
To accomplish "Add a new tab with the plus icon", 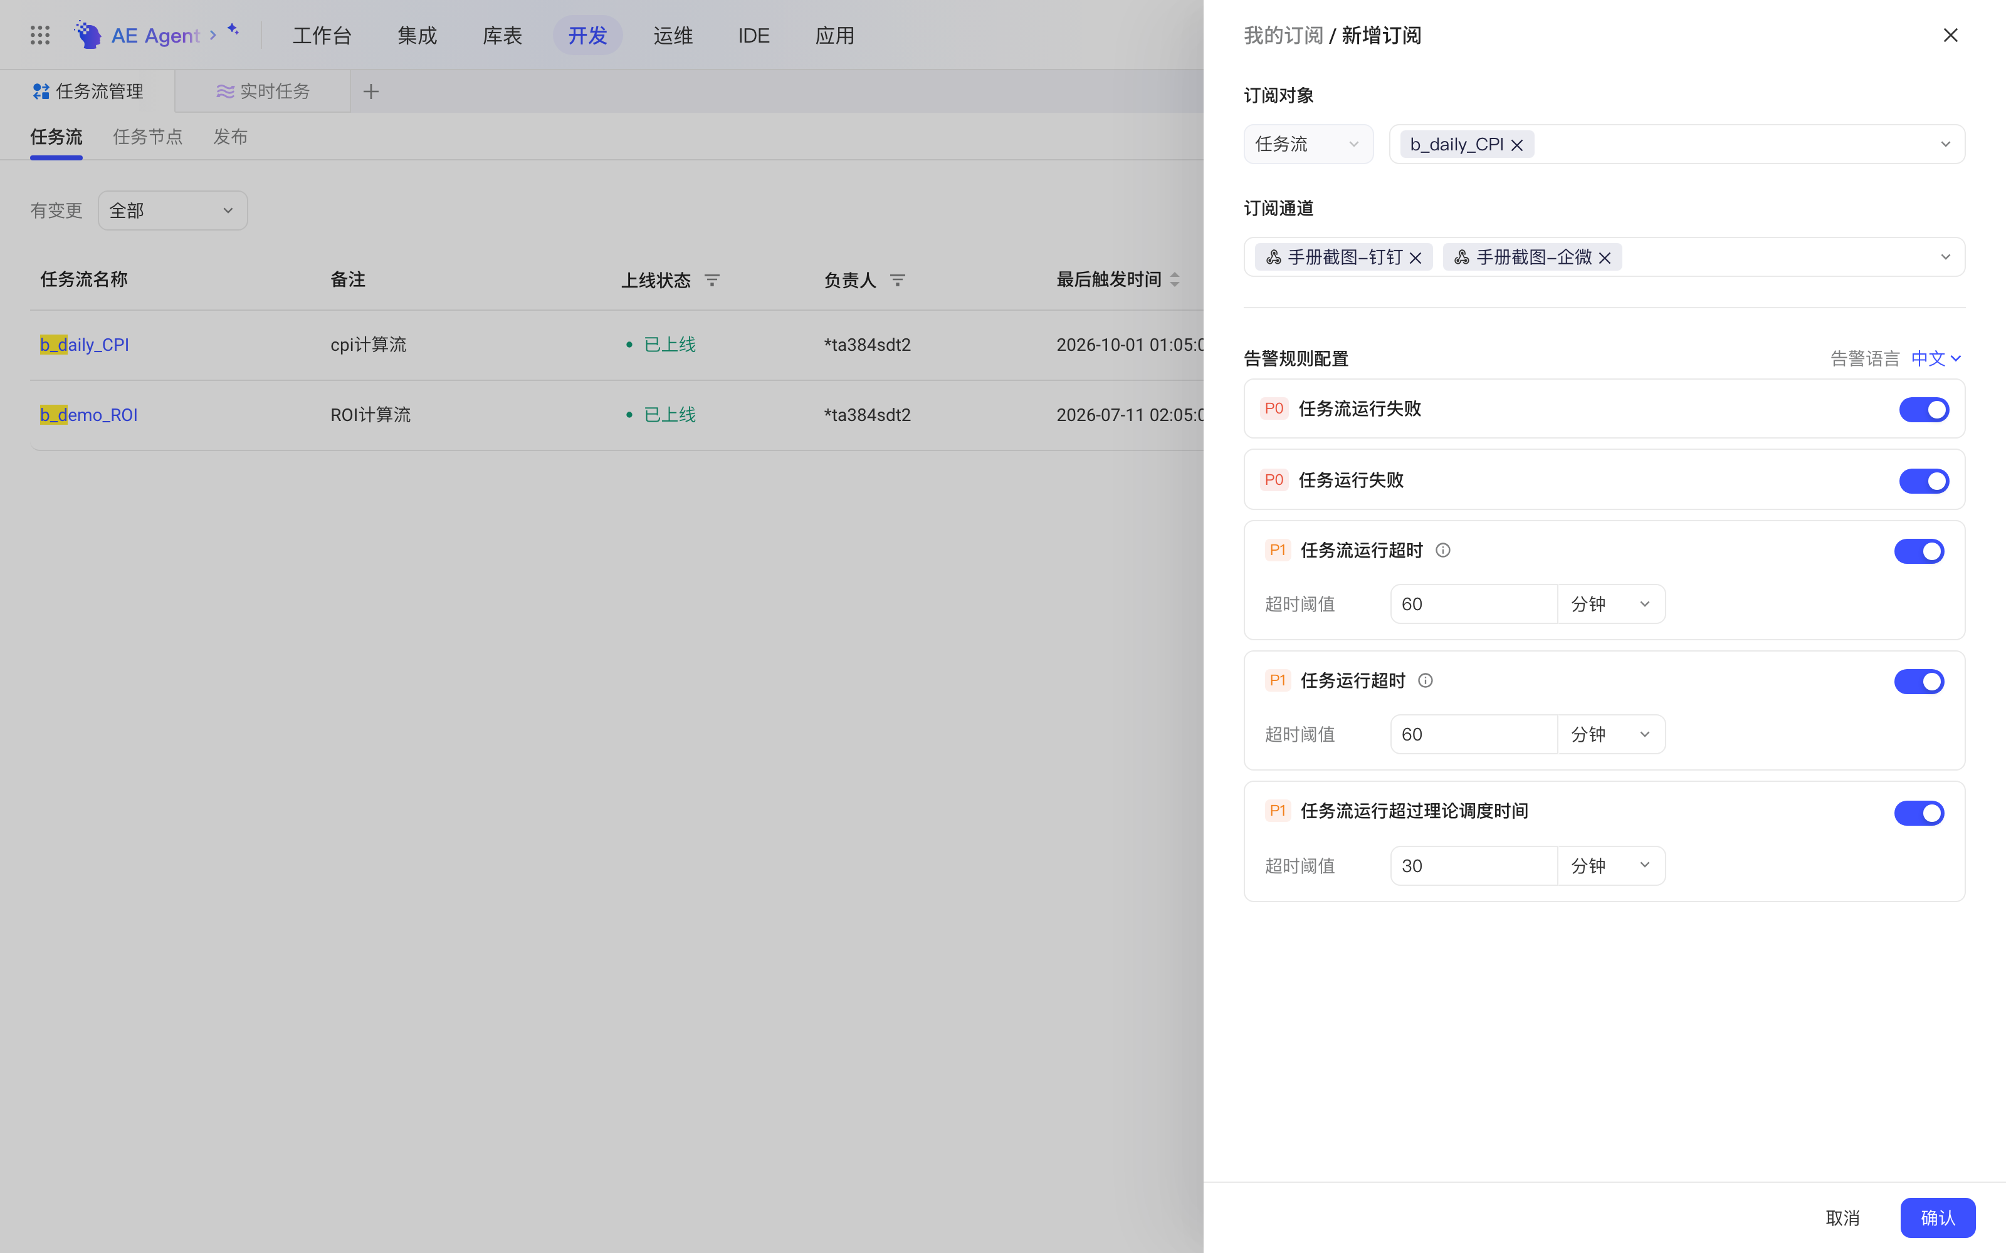I will [x=370, y=91].
